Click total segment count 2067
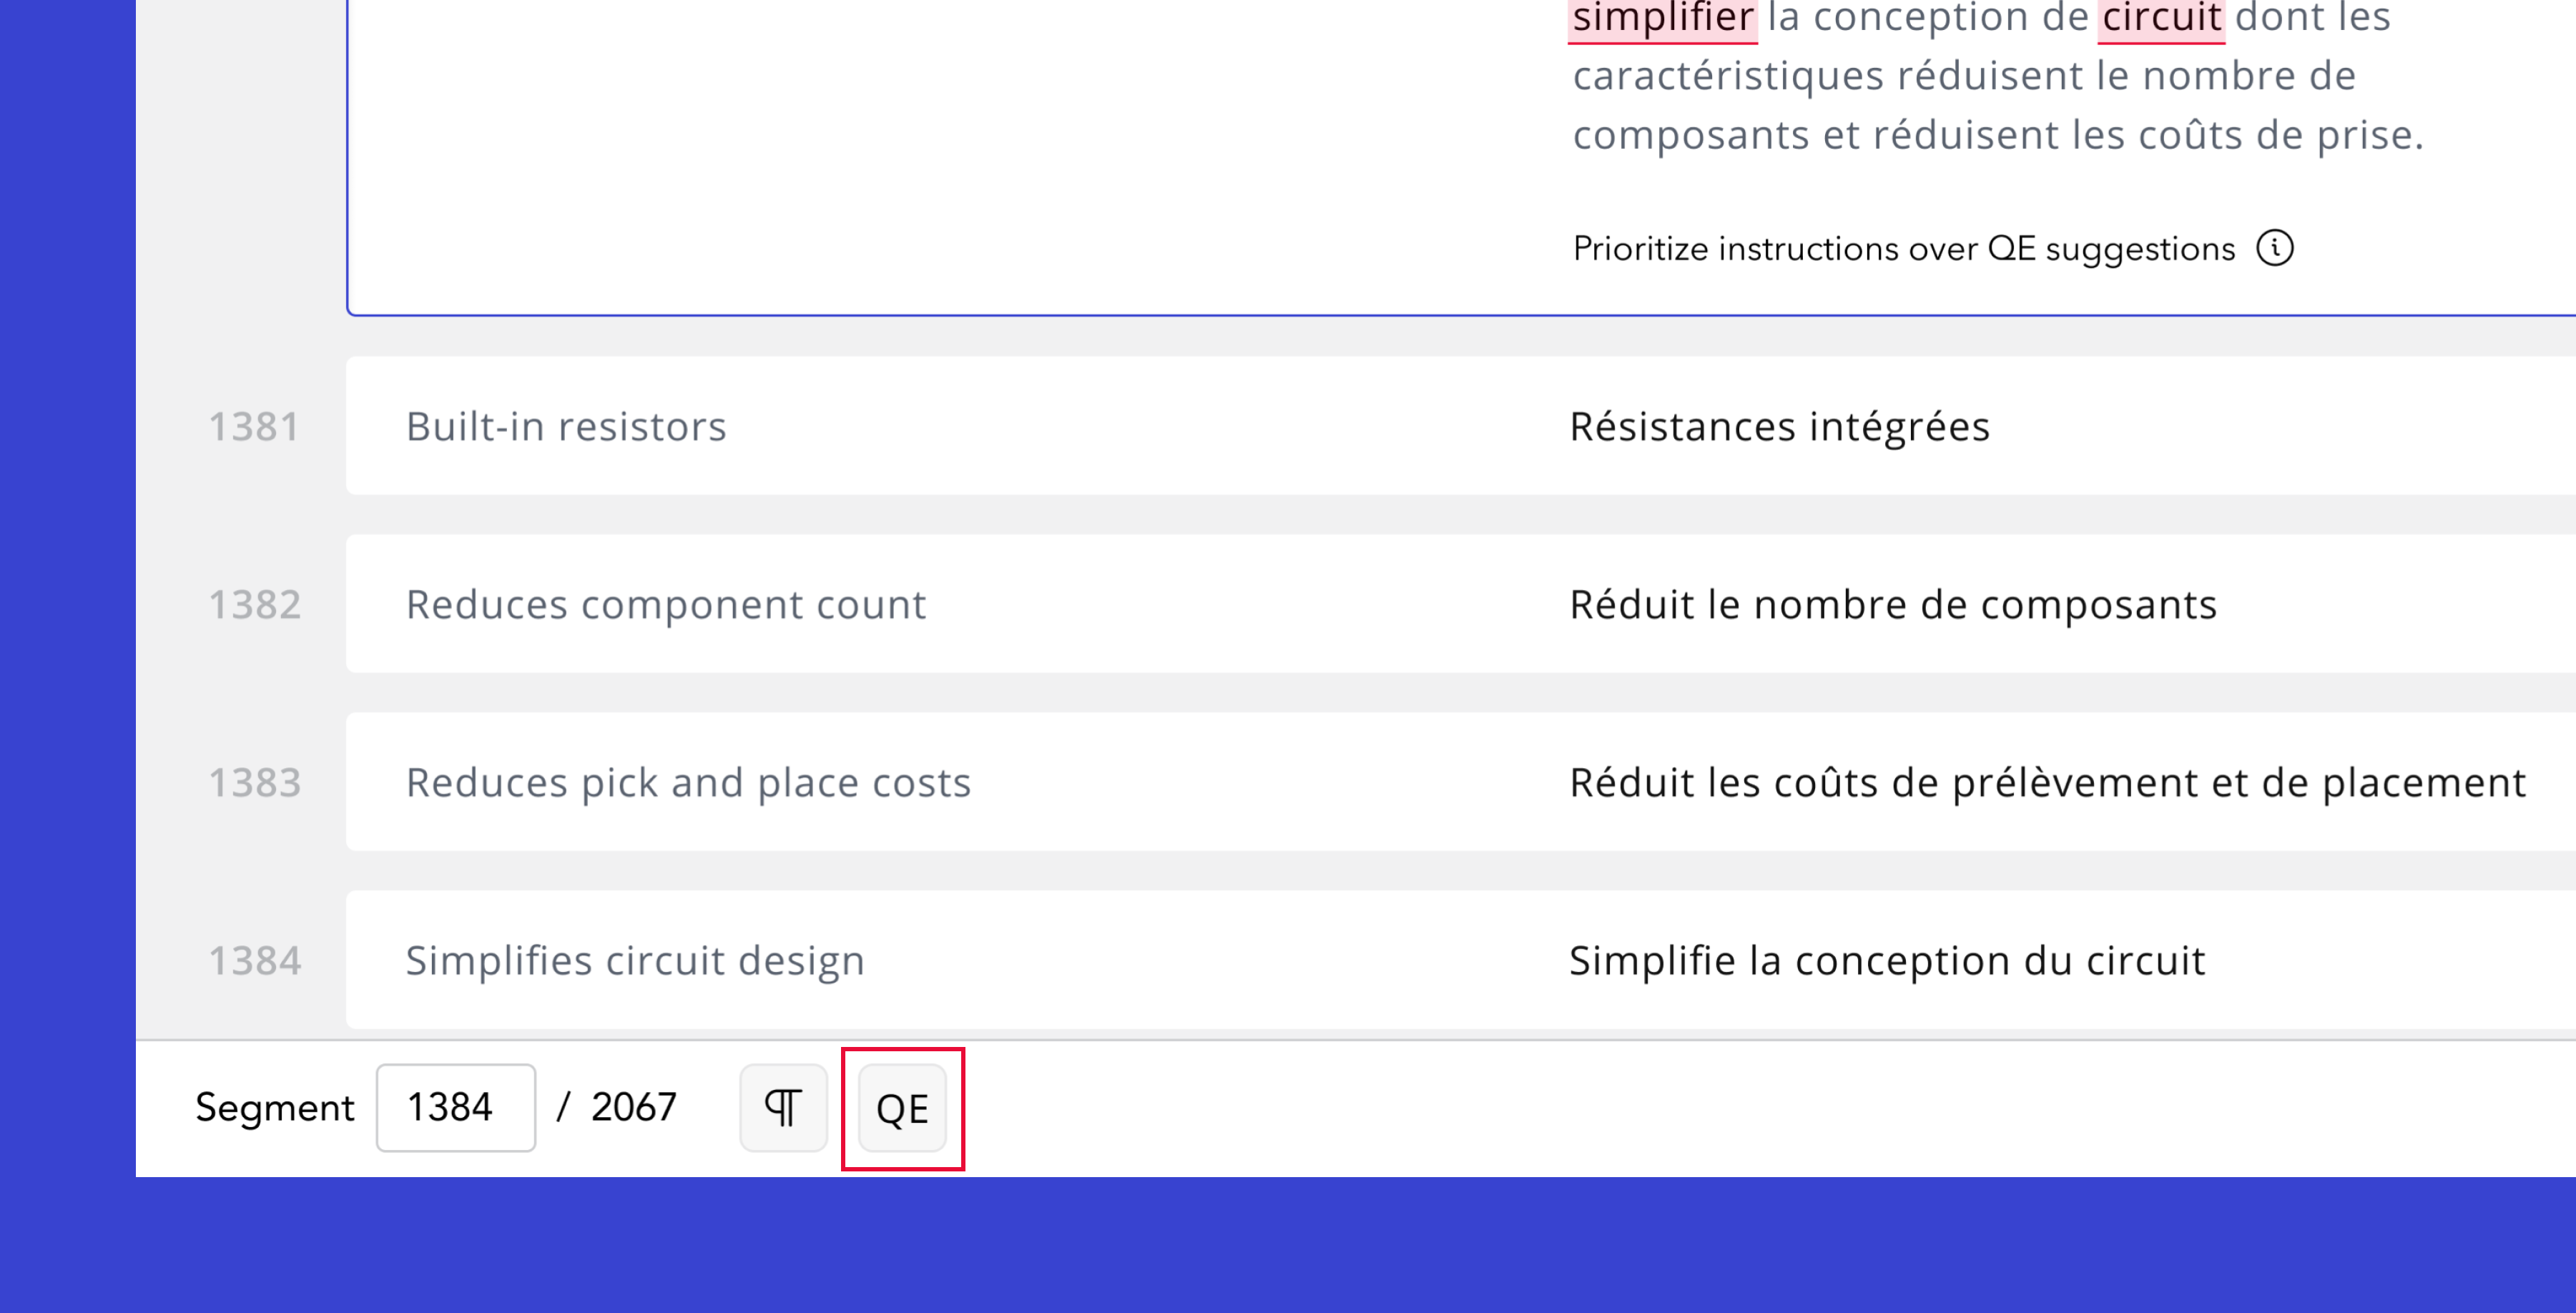The height and width of the screenshot is (1313, 2576). pyautogui.click(x=634, y=1108)
